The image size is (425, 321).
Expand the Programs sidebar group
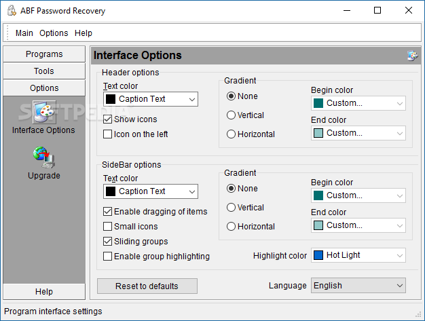44,54
